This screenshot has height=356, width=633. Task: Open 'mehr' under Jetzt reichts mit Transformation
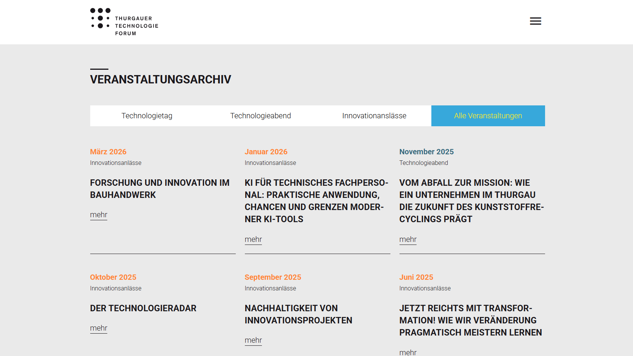[408, 352]
